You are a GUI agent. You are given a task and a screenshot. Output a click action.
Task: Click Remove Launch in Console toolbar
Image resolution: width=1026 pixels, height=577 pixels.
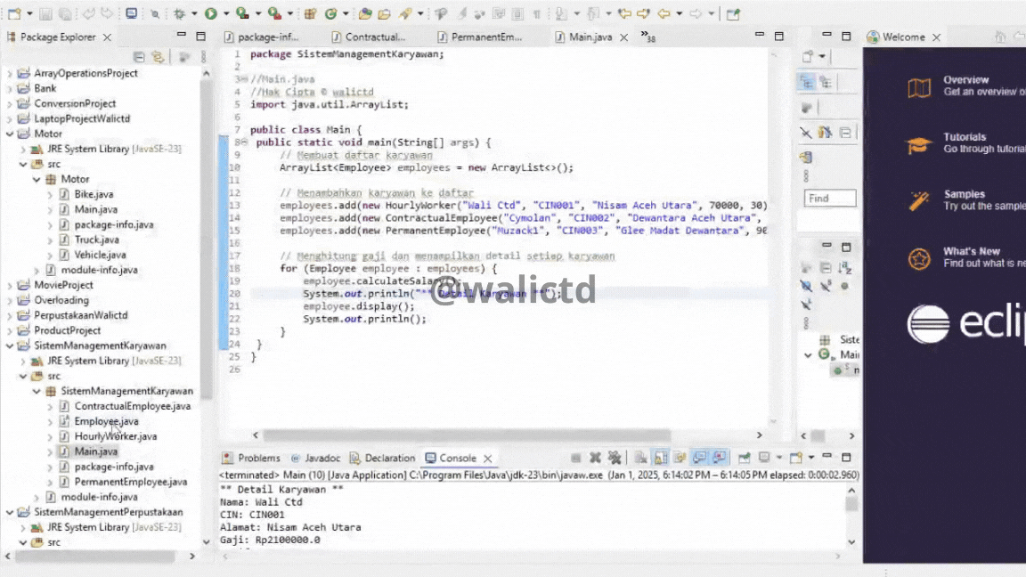[596, 458]
